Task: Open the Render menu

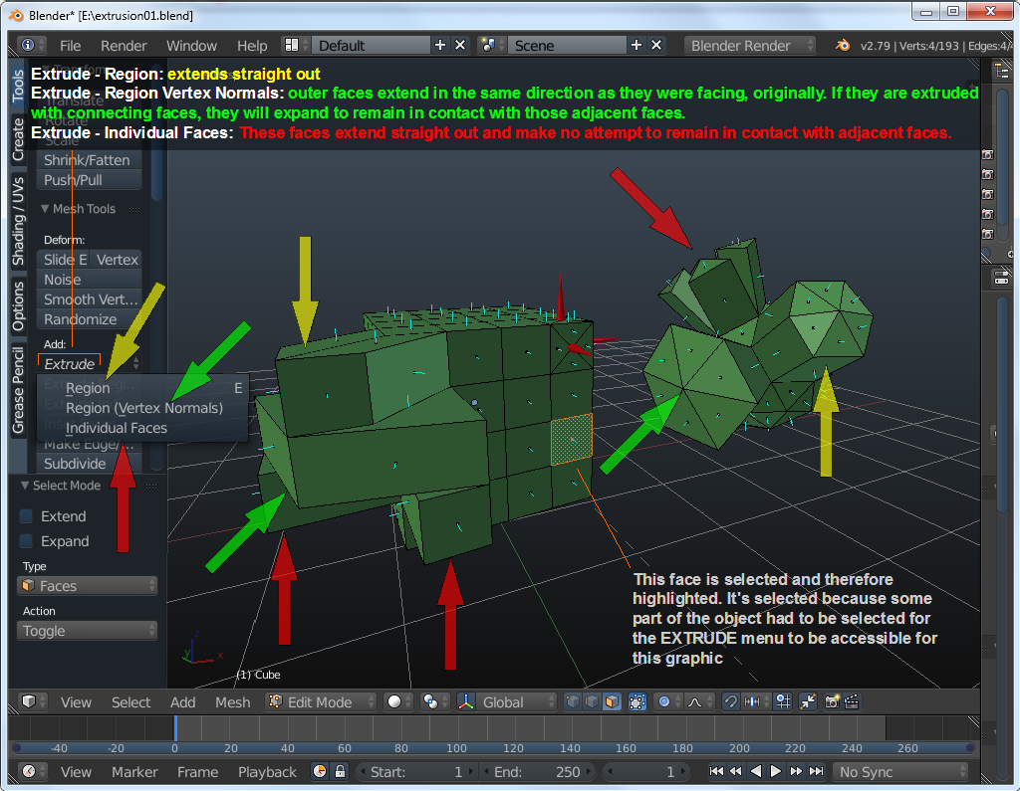Action: pyautogui.click(x=124, y=46)
